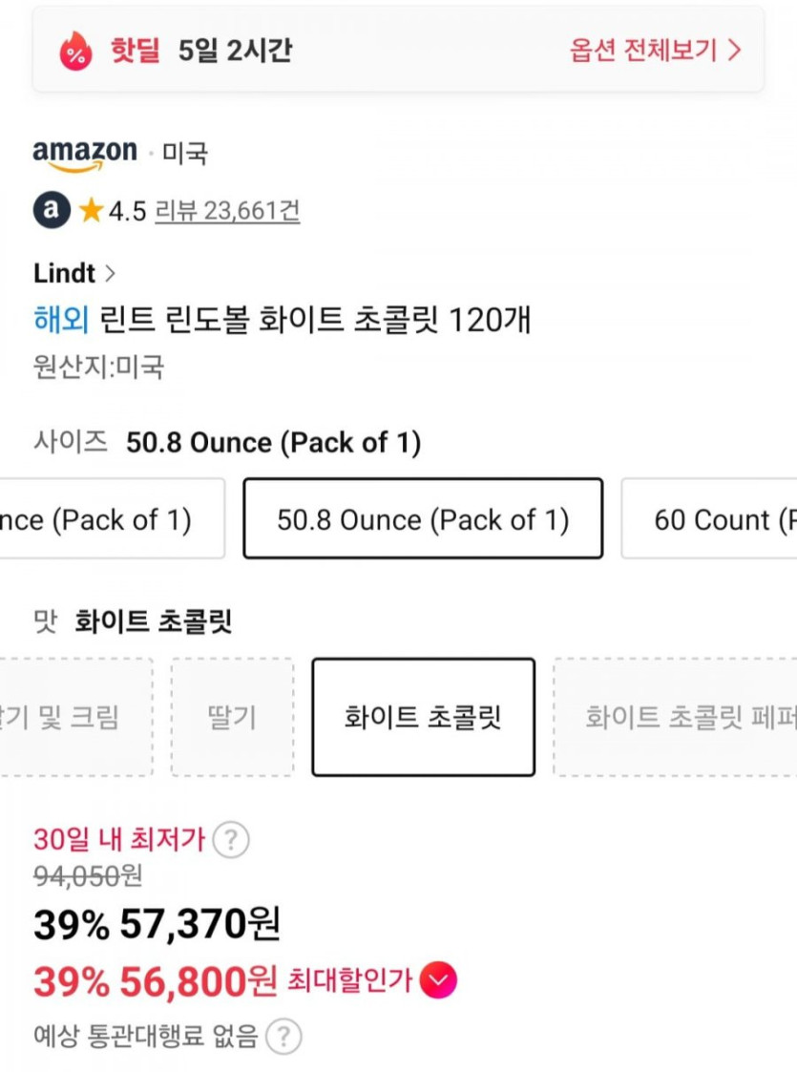Select the 60 Count size option

click(711, 519)
